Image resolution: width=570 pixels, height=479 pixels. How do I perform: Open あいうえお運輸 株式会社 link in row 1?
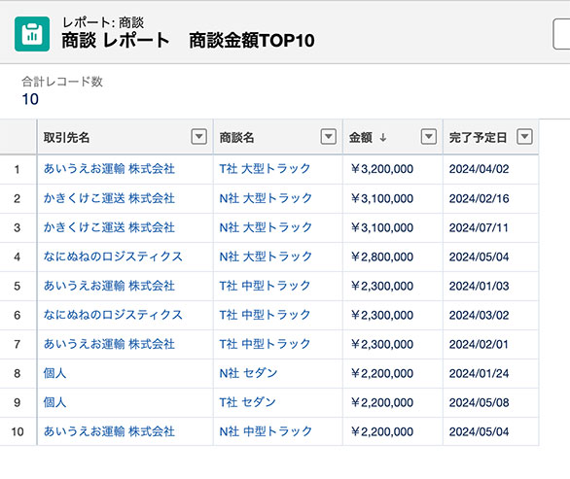(109, 169)
